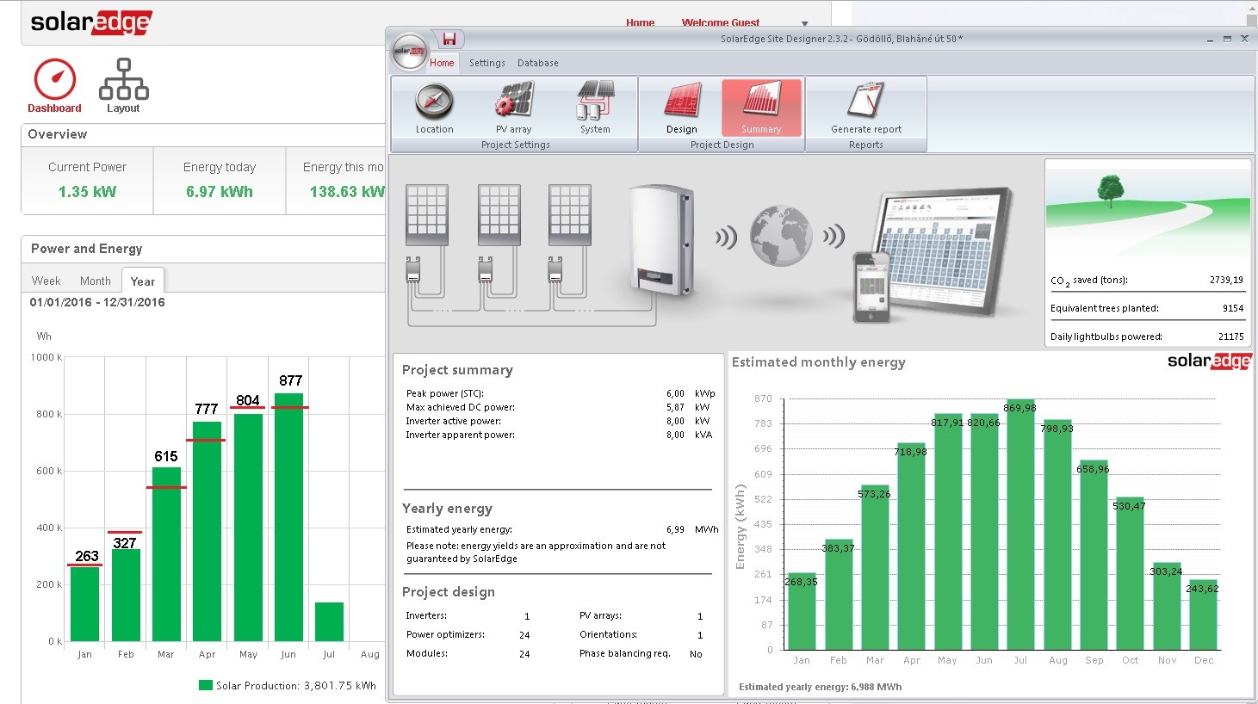The height and width of the screenshot is (704, 1258).
Task: Click the globe icon in the diagram
Action: tap(780, 237)
